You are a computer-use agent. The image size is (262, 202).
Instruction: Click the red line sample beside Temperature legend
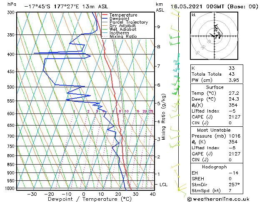pos(105,15)
